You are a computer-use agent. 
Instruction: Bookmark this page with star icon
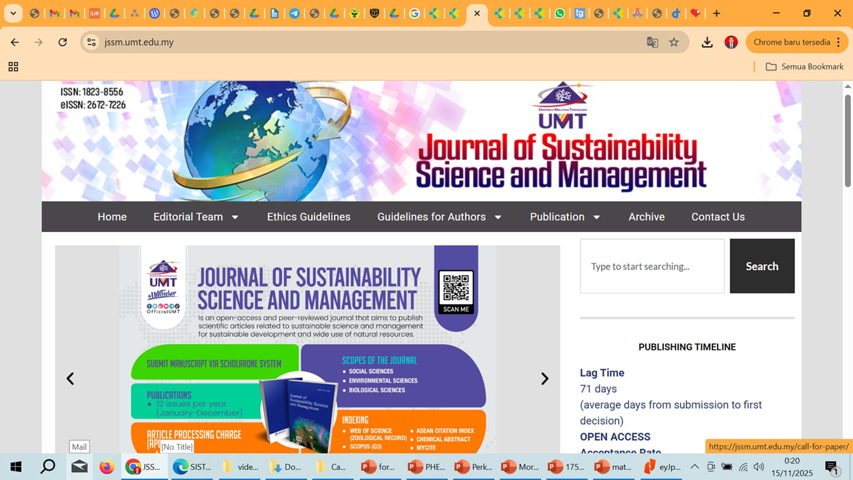click(674, 42)
